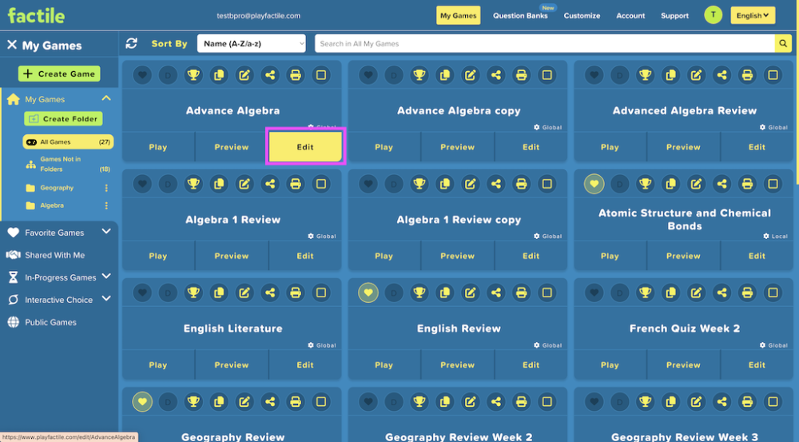Viewport: 799px width, 442px height.
Task: Click Play on Atomic Structure and Chemical Bonds
Action: pyautogui.click(x=610, y=256)
